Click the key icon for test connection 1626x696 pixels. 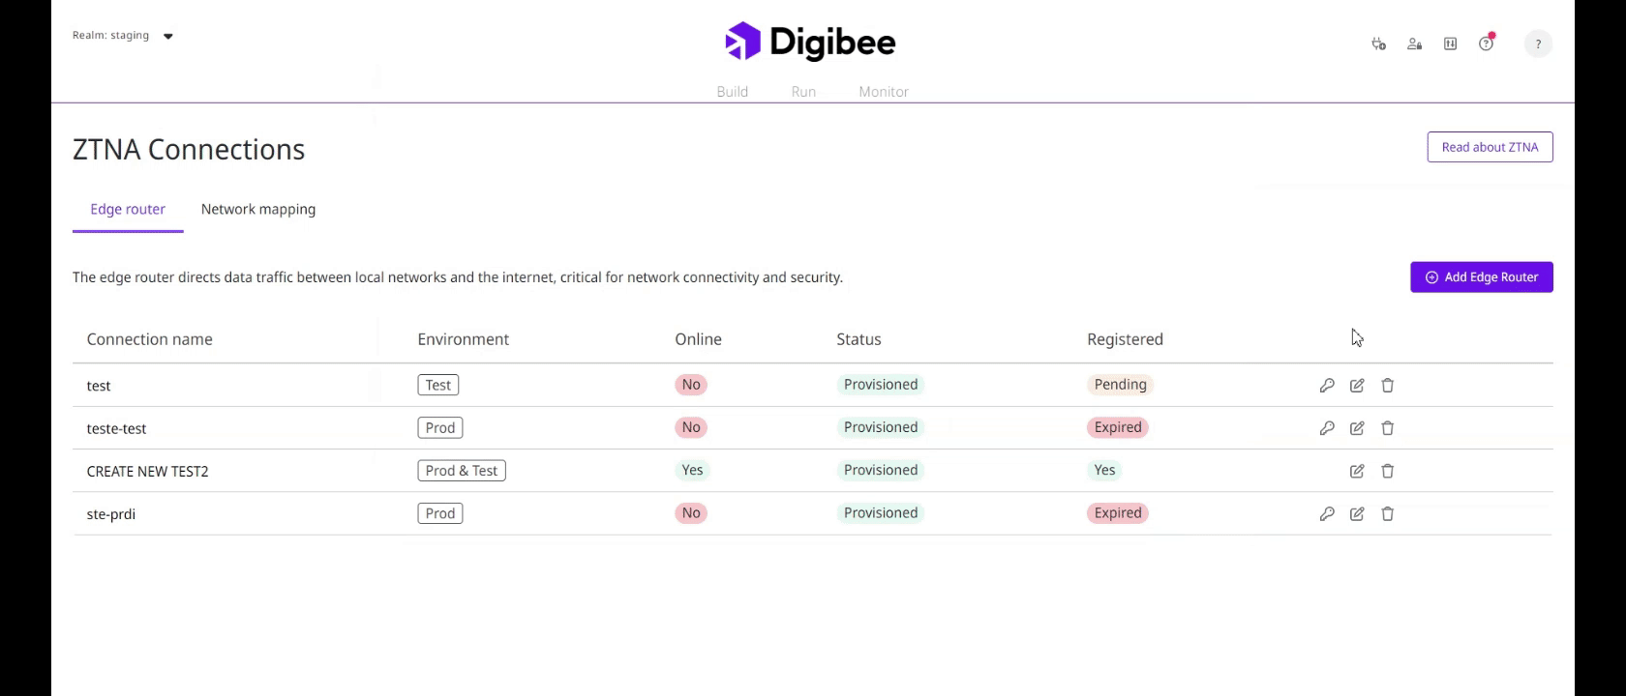point(1327,386)
